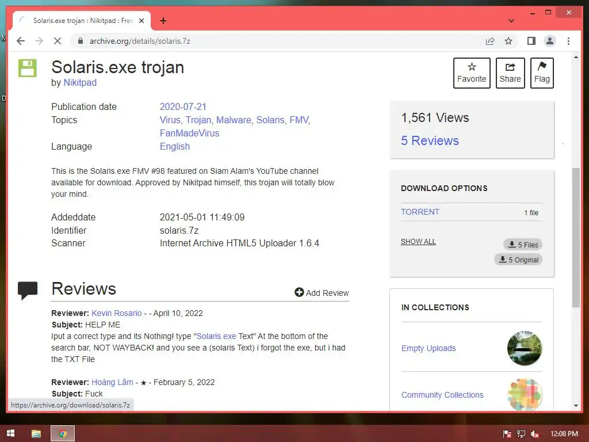Open the Action Center flag tray icon

507,434
